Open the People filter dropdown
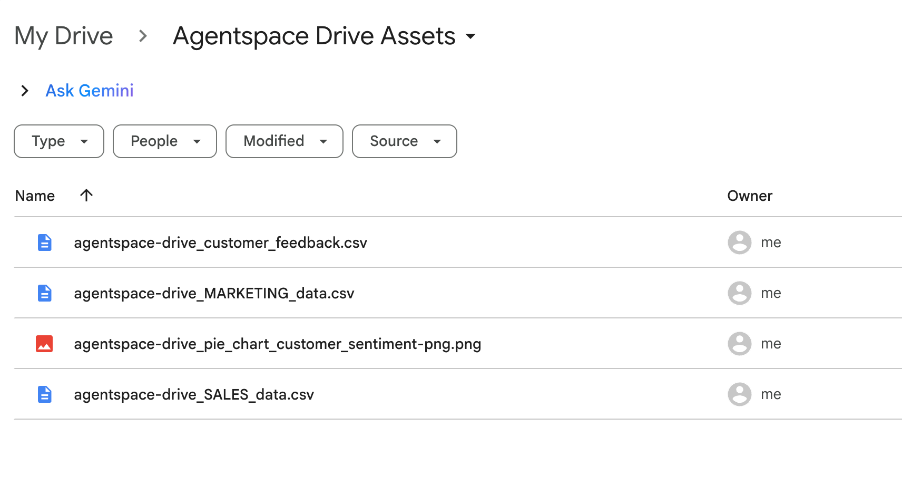This screenshot has width=902, height=485. [165, 141]
